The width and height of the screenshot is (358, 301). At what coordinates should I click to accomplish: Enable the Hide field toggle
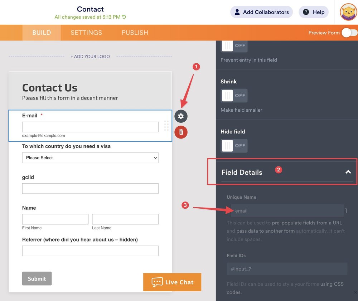pos(234,146)
